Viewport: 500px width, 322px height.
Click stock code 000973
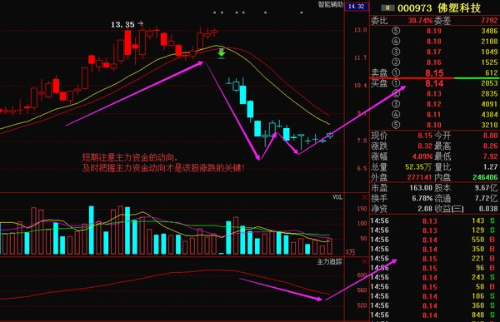tap(414, 8)
